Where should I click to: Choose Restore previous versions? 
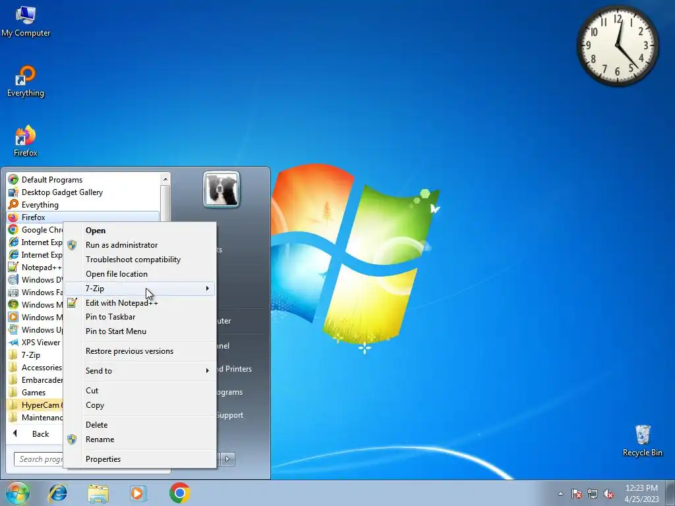coord(140,351)
